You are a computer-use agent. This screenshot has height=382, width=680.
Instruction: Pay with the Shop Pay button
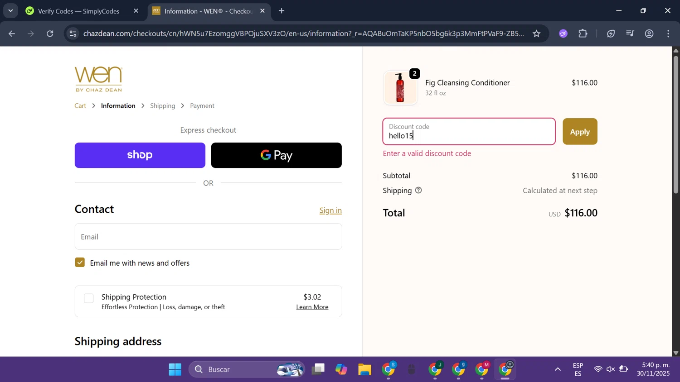[140, 155]
